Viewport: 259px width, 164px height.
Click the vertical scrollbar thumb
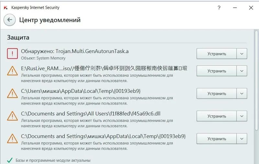[256, 81]
